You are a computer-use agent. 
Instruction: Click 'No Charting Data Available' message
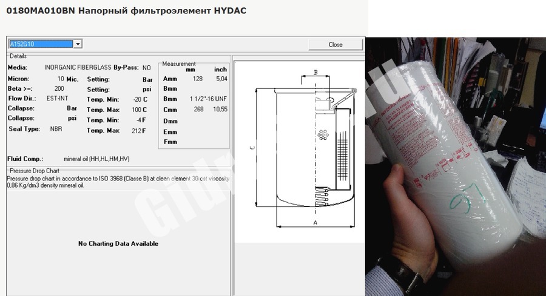point(118,243)
